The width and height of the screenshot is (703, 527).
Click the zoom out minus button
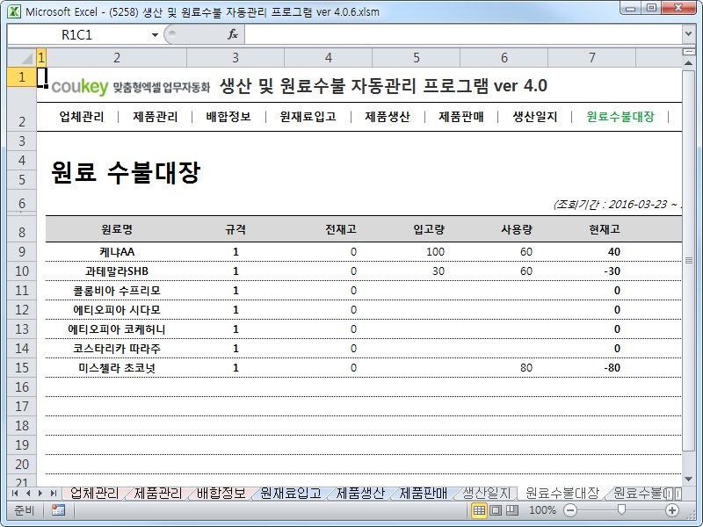[569, 510]
